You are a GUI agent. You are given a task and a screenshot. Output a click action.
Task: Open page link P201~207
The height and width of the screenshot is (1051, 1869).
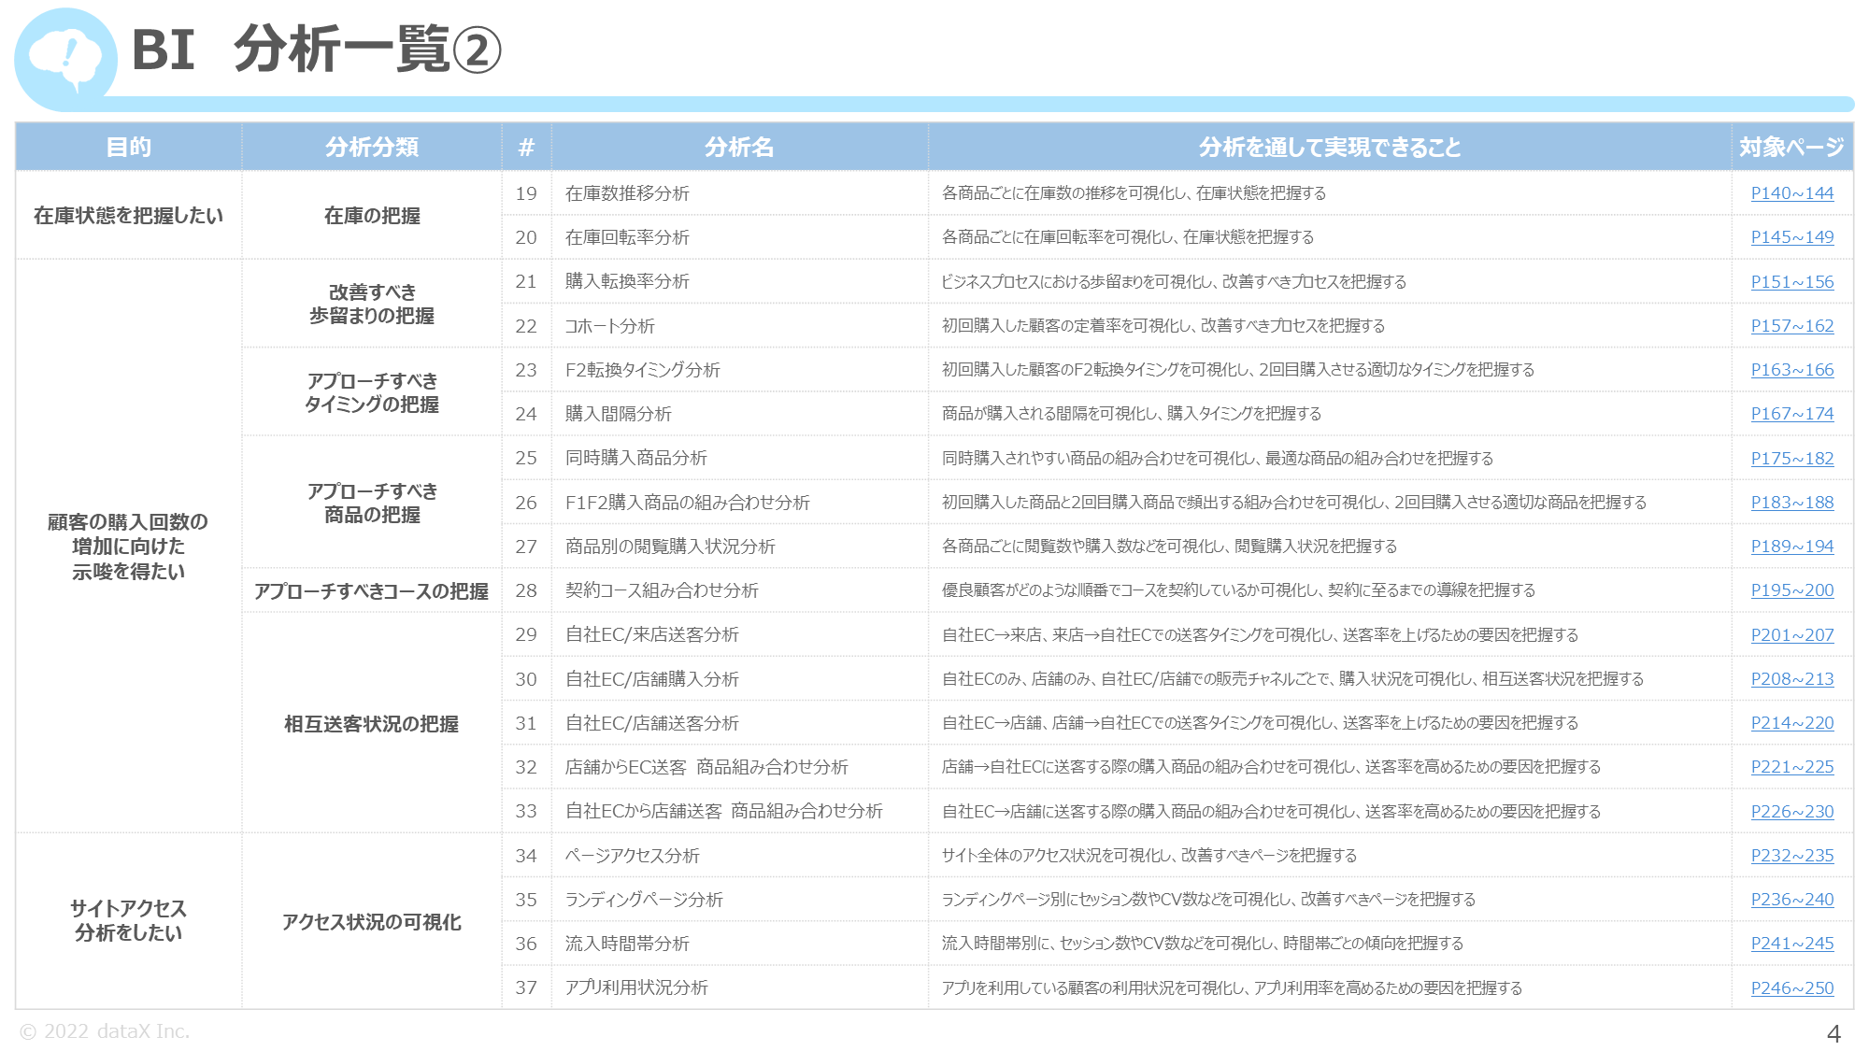click(x=1791, y=635)
